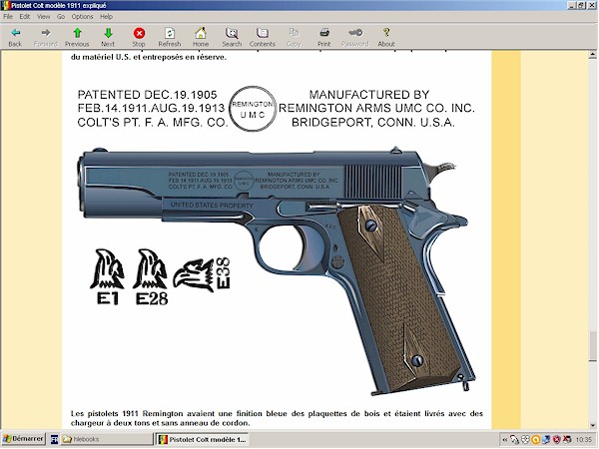Click the Démarrer start button
Viewport: 599px width, 449px height.
23,439
